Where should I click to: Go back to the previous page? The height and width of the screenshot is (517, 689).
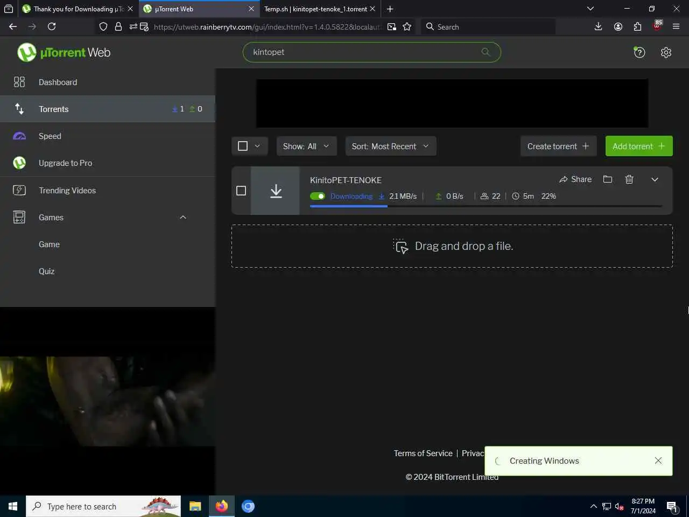coord(13,26)
